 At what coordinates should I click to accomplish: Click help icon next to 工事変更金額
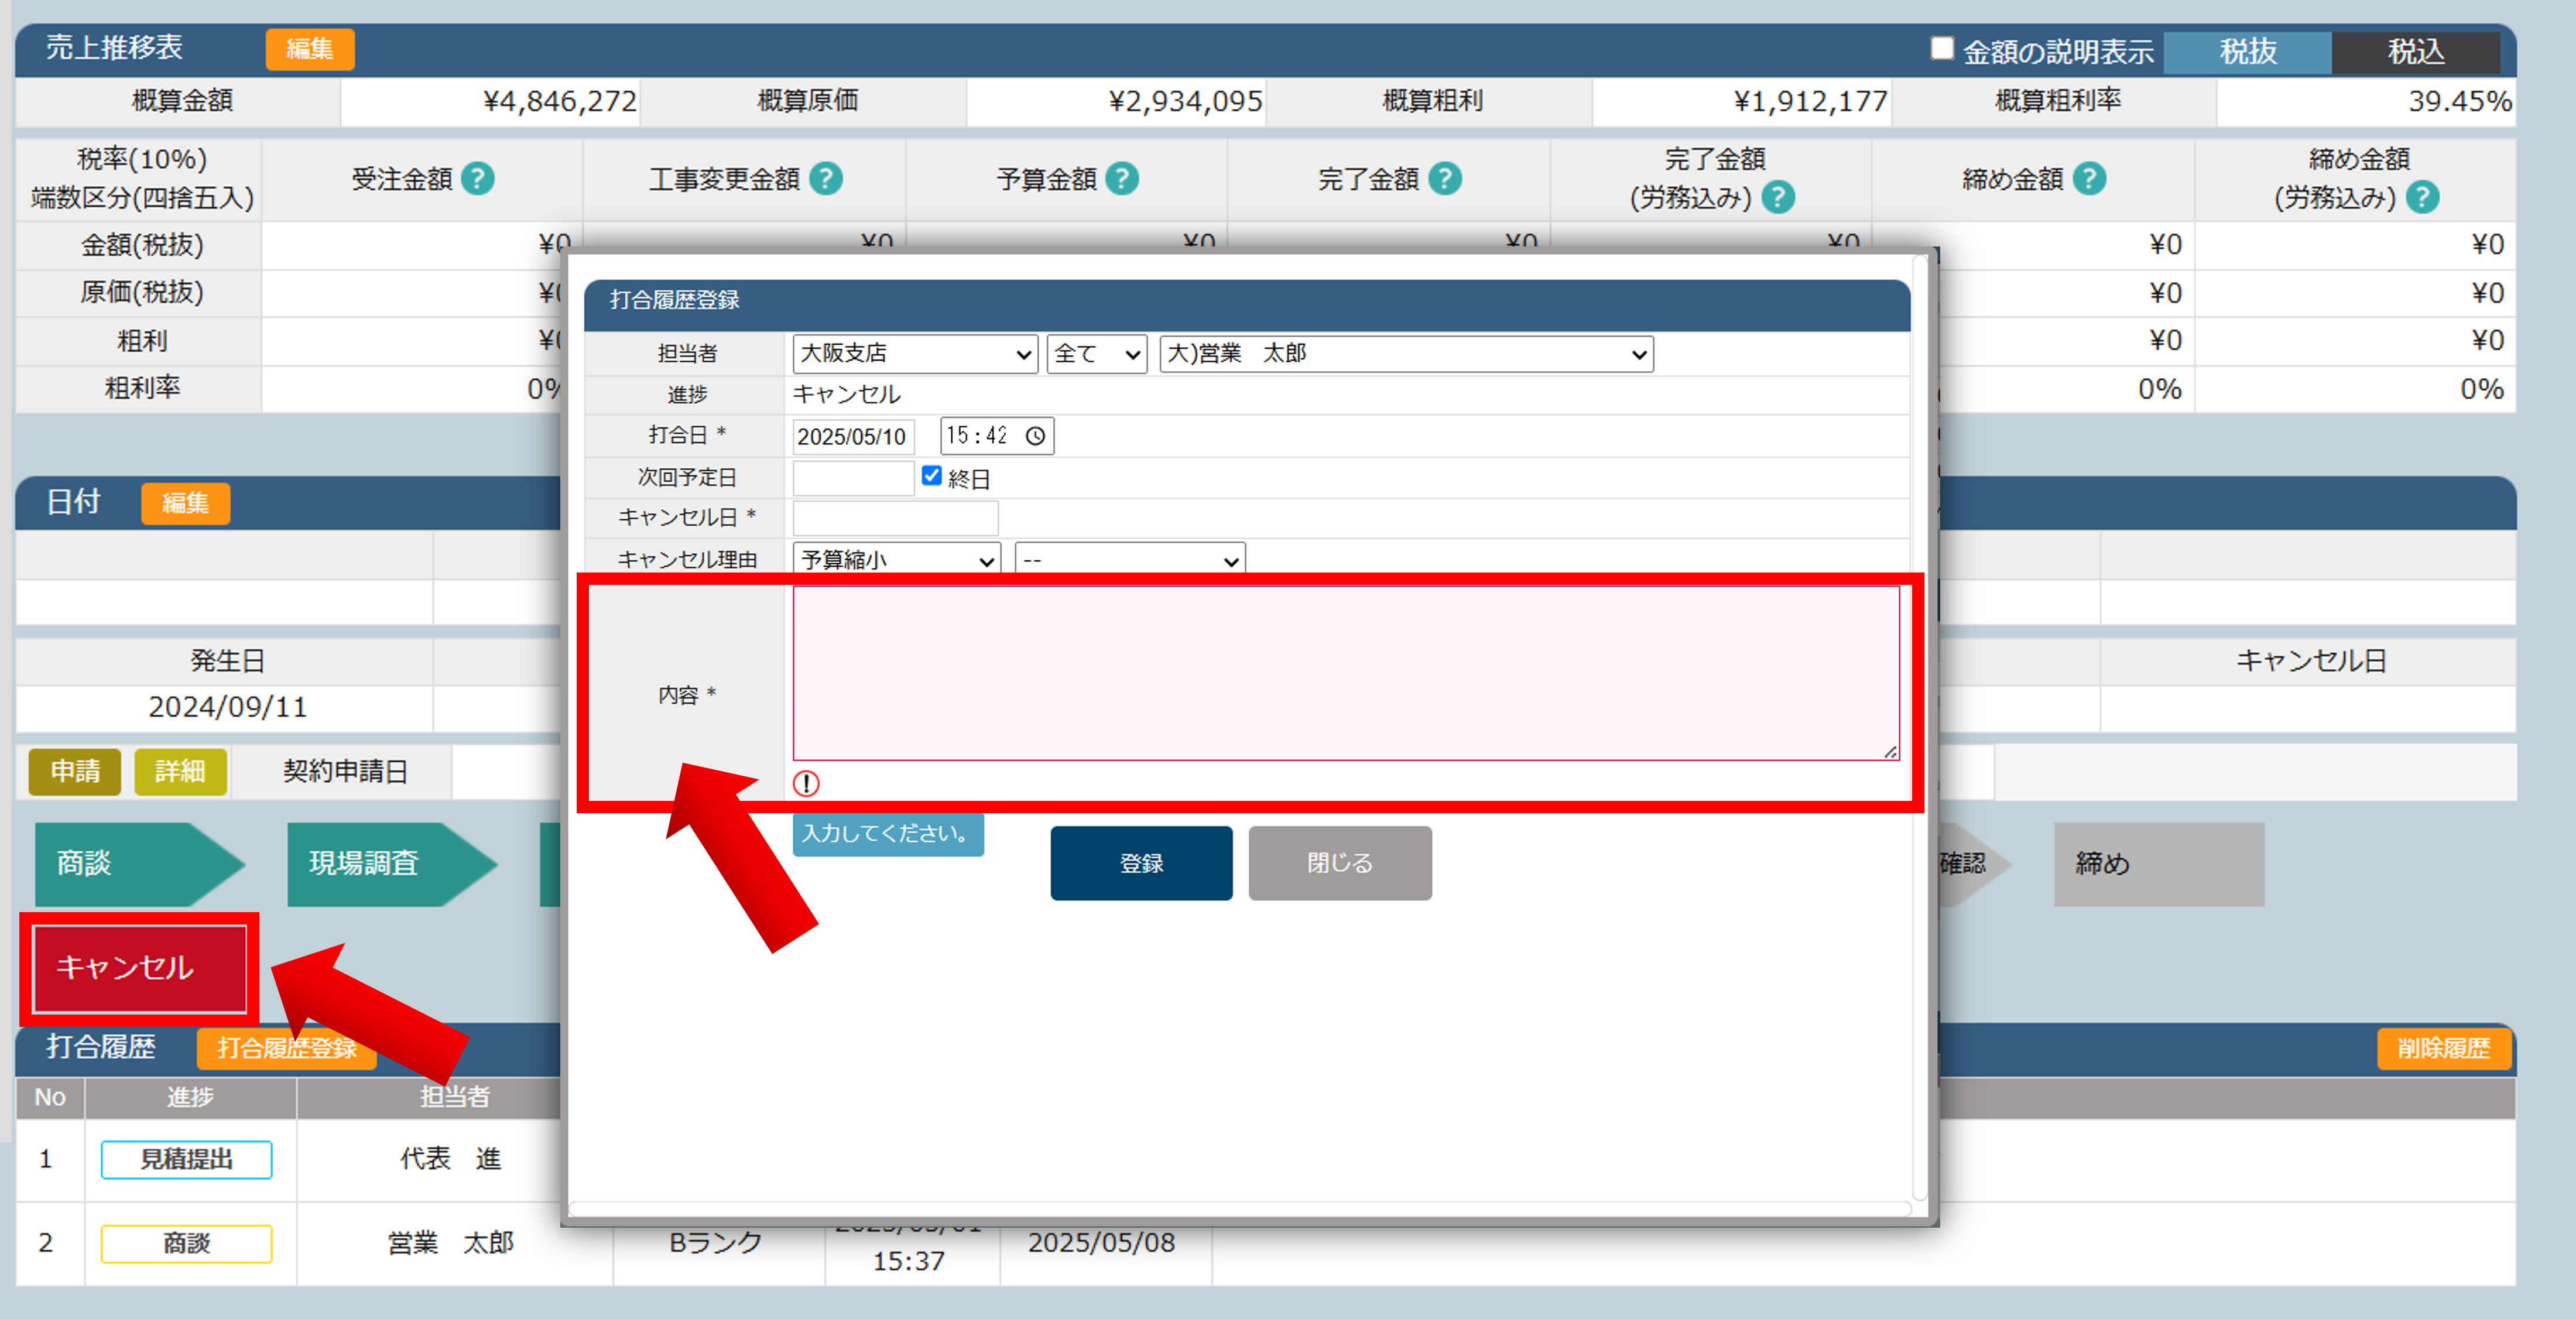[x=826, y=179]
